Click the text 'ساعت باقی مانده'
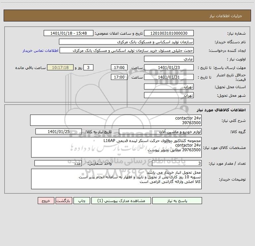Viewport: 255px width, 246px height. (x=30, y=68)
